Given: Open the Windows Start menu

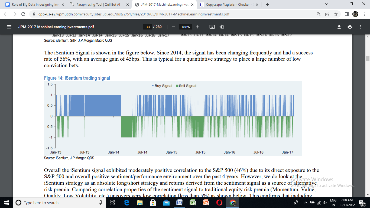Looking at the screenshot, I should pos(7,203).
